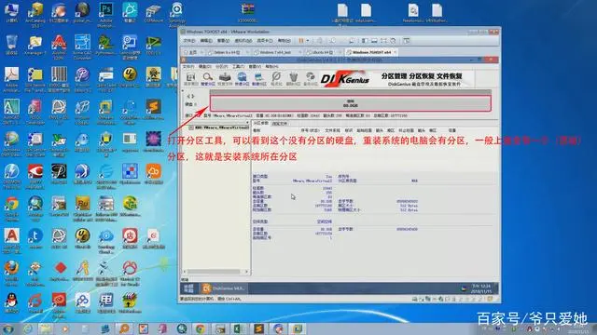Click Format icon in DiskGenius toolbar

tap(276, 78)
